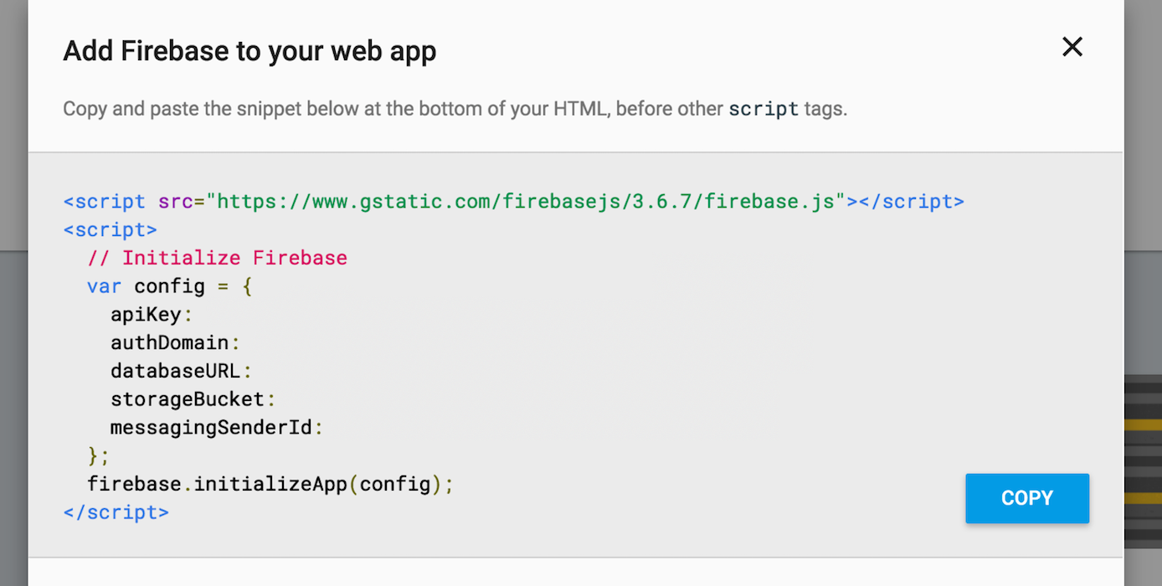Place cursor on the databaseURL line

click(x=181, y=371)
